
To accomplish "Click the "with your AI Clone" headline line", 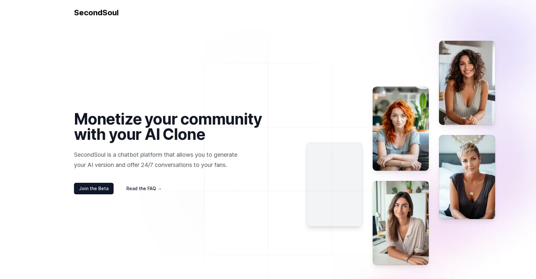I will tap(139, 134).
